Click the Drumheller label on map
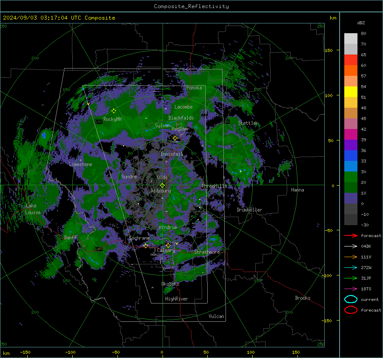Viewport: 383px width, 358px height. [x=249, y=210]
